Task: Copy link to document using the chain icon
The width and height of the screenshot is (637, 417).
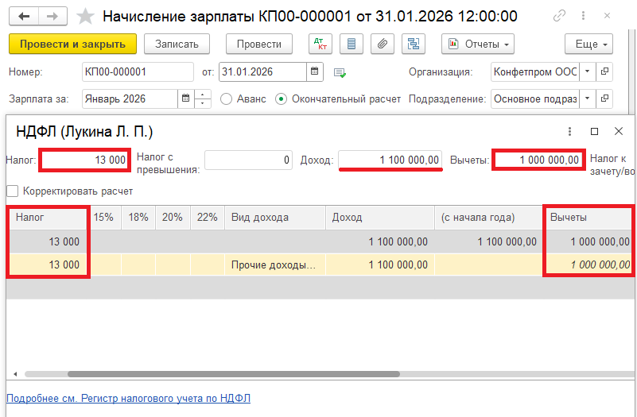Action: pos(559,16)
